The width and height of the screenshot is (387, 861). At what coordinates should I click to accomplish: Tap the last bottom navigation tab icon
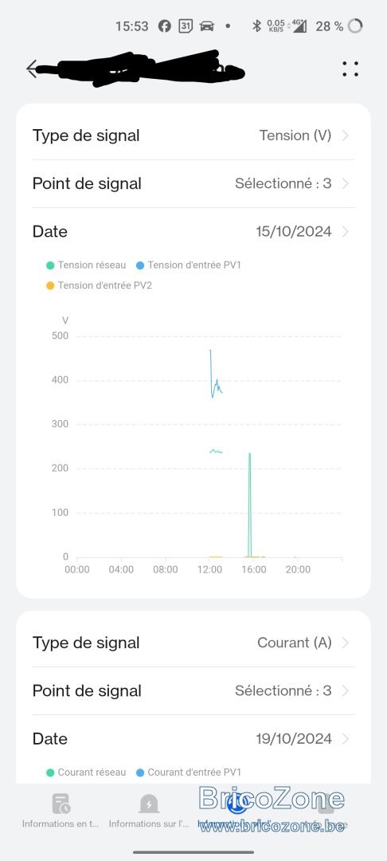coord(325,804)
